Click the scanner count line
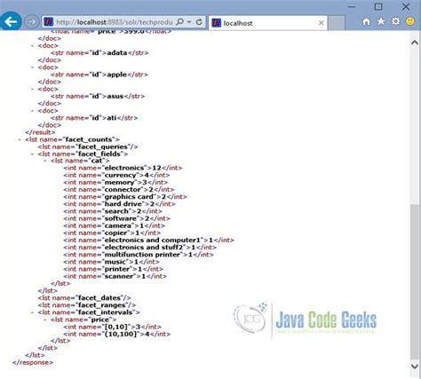 coord(115,276)
